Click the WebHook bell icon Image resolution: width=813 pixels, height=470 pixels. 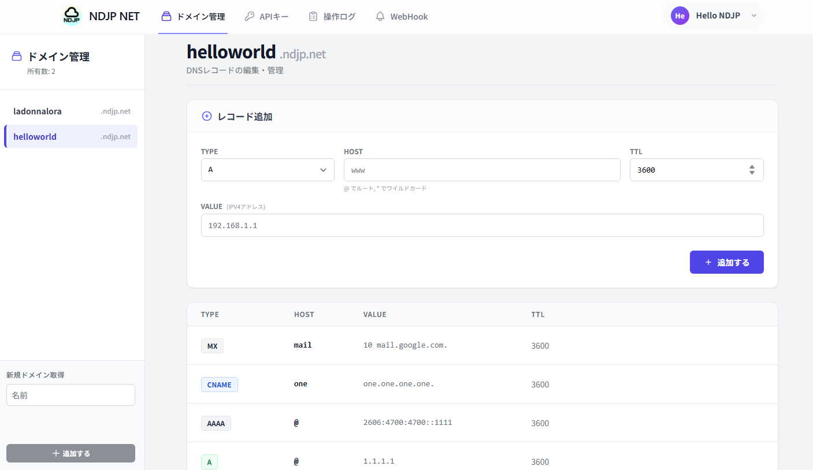[380, 16]
